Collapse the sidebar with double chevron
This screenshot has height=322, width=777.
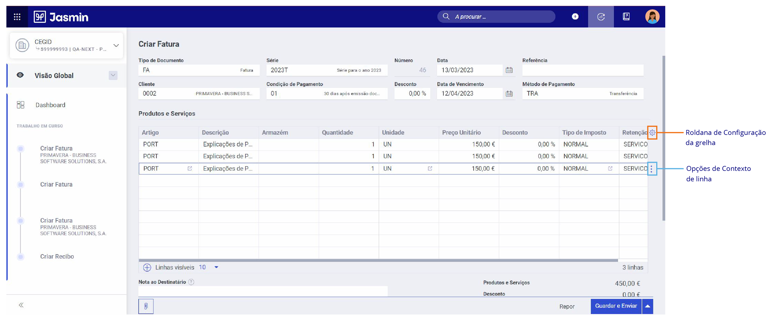pos(21,305)
